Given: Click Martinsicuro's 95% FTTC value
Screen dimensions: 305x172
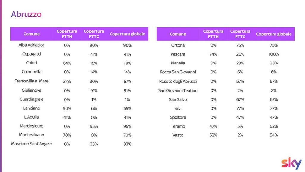Looking at the screenshot, I should pos(94,126).
